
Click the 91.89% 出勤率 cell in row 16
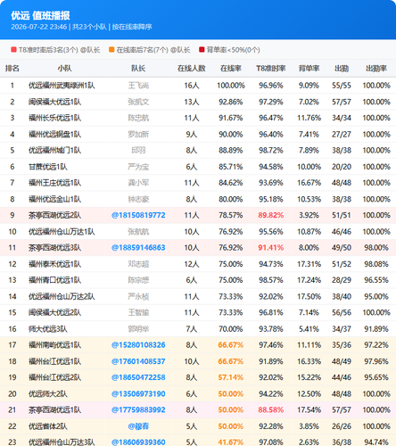click(x=376, y=329)
